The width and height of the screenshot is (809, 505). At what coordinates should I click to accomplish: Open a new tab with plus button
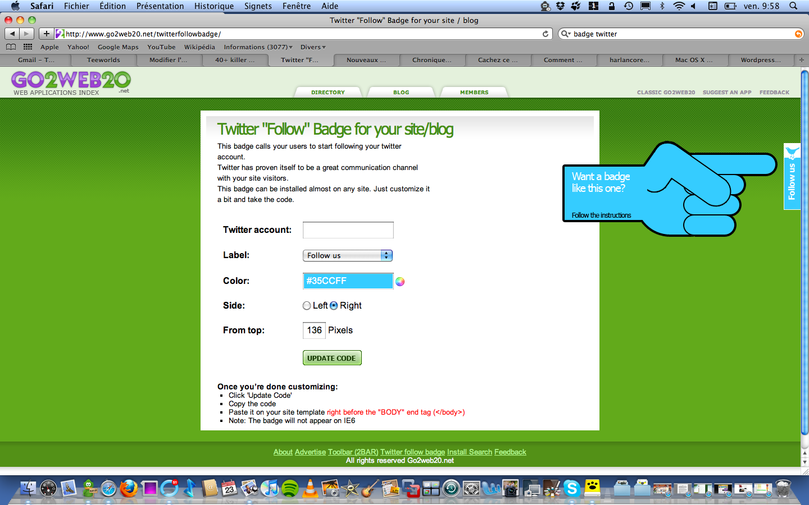pos(802,60)
